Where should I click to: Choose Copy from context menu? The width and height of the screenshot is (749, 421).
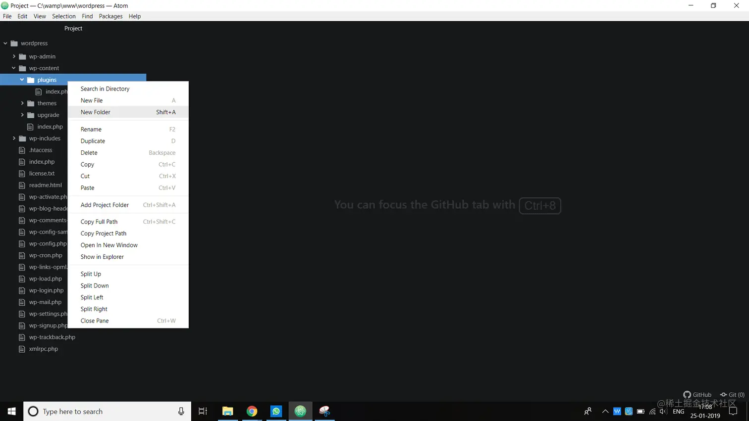128,165
